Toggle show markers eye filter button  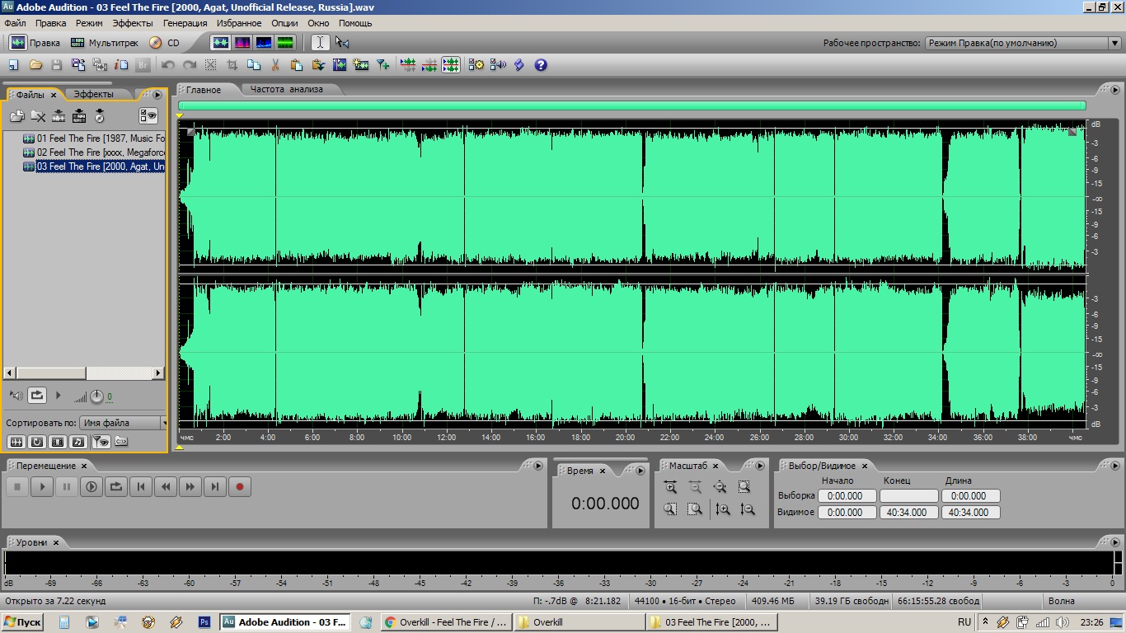click(101, 442)
